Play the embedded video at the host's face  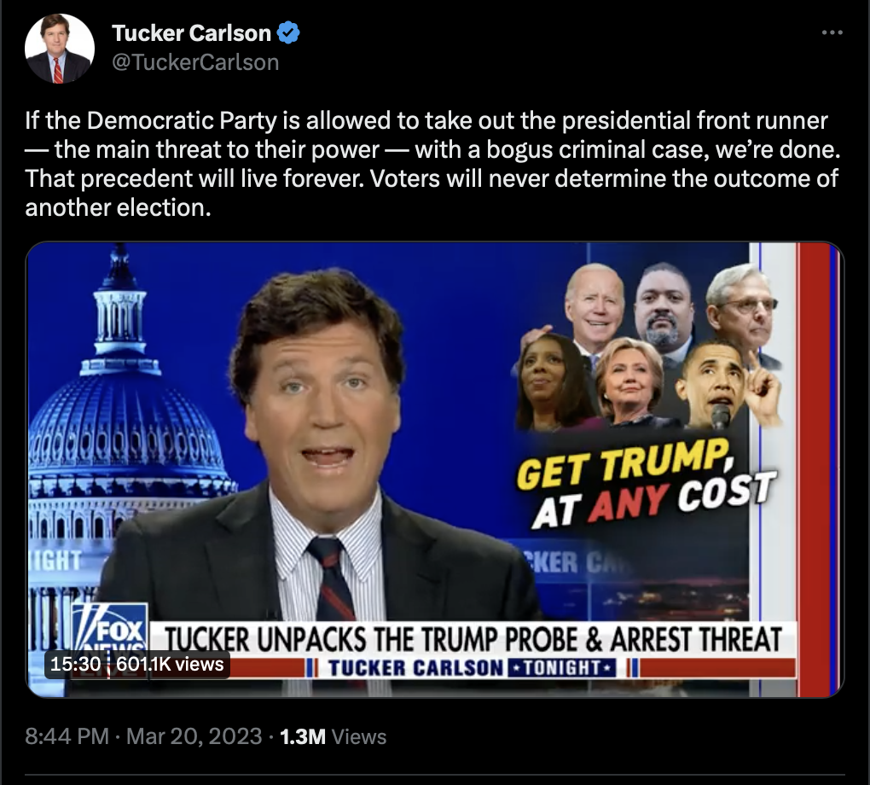click(x=322, y=388)
